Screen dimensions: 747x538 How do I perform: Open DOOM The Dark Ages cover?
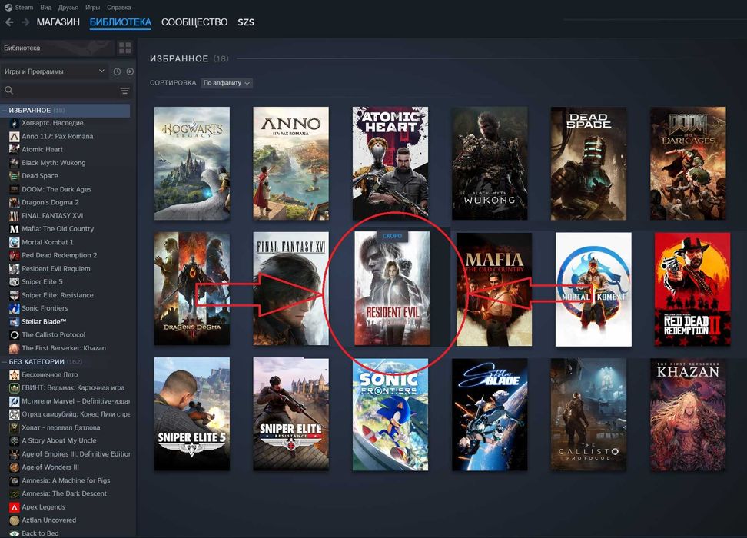click(688, 164)
